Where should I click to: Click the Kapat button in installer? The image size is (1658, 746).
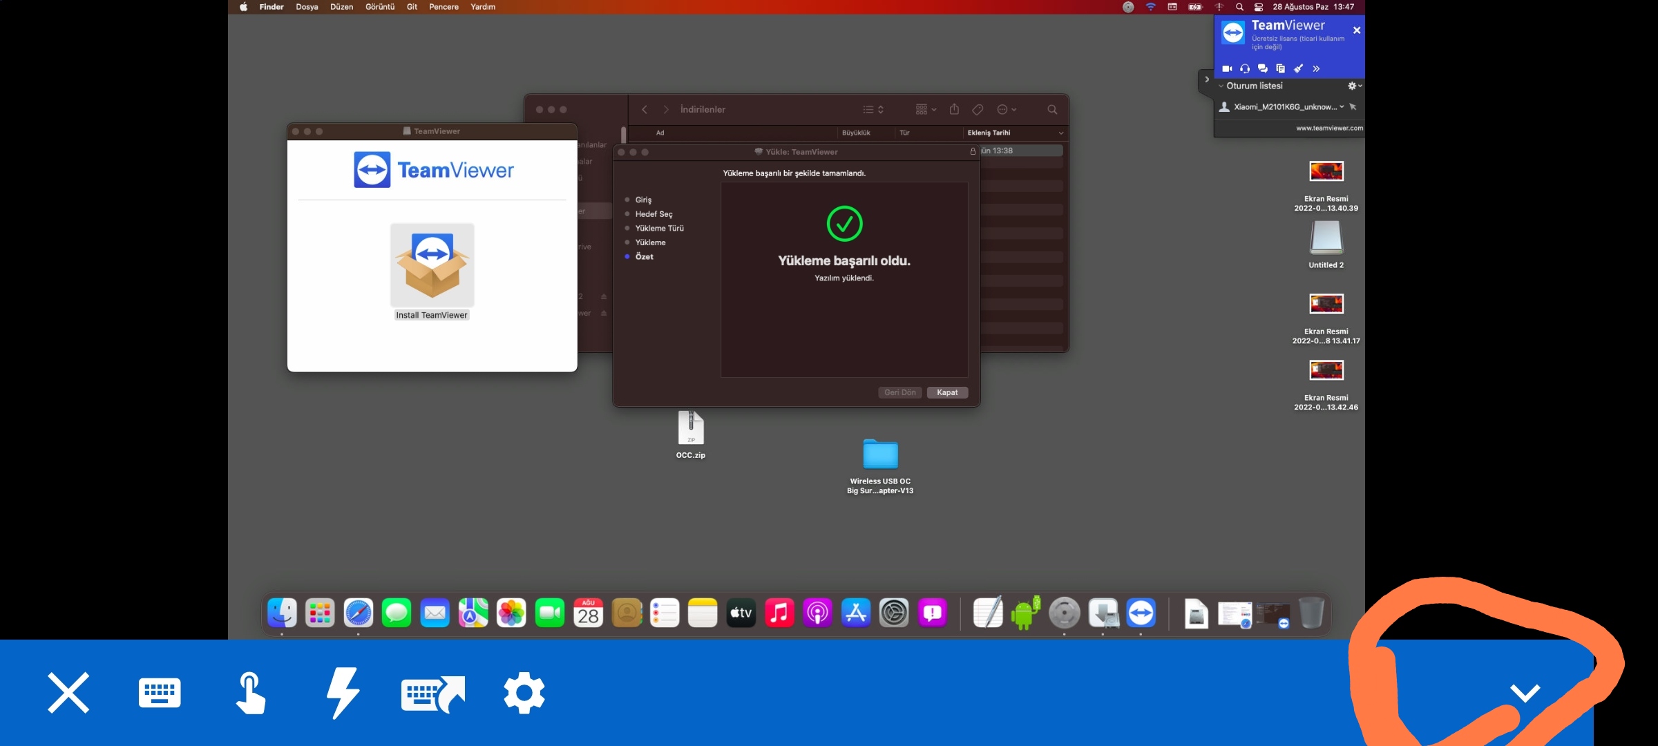[946, 392]
